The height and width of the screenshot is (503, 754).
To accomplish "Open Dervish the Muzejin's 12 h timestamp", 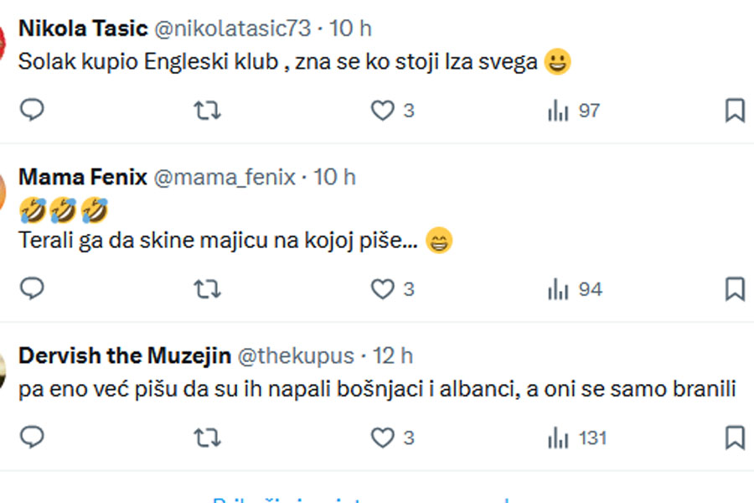I will [x=393, y=355].
